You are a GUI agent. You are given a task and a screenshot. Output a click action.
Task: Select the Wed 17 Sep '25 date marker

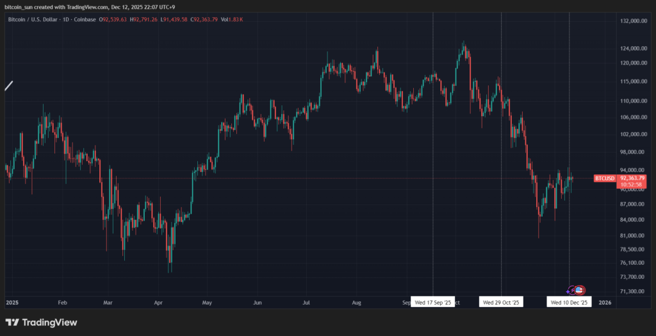coord(433,302)
